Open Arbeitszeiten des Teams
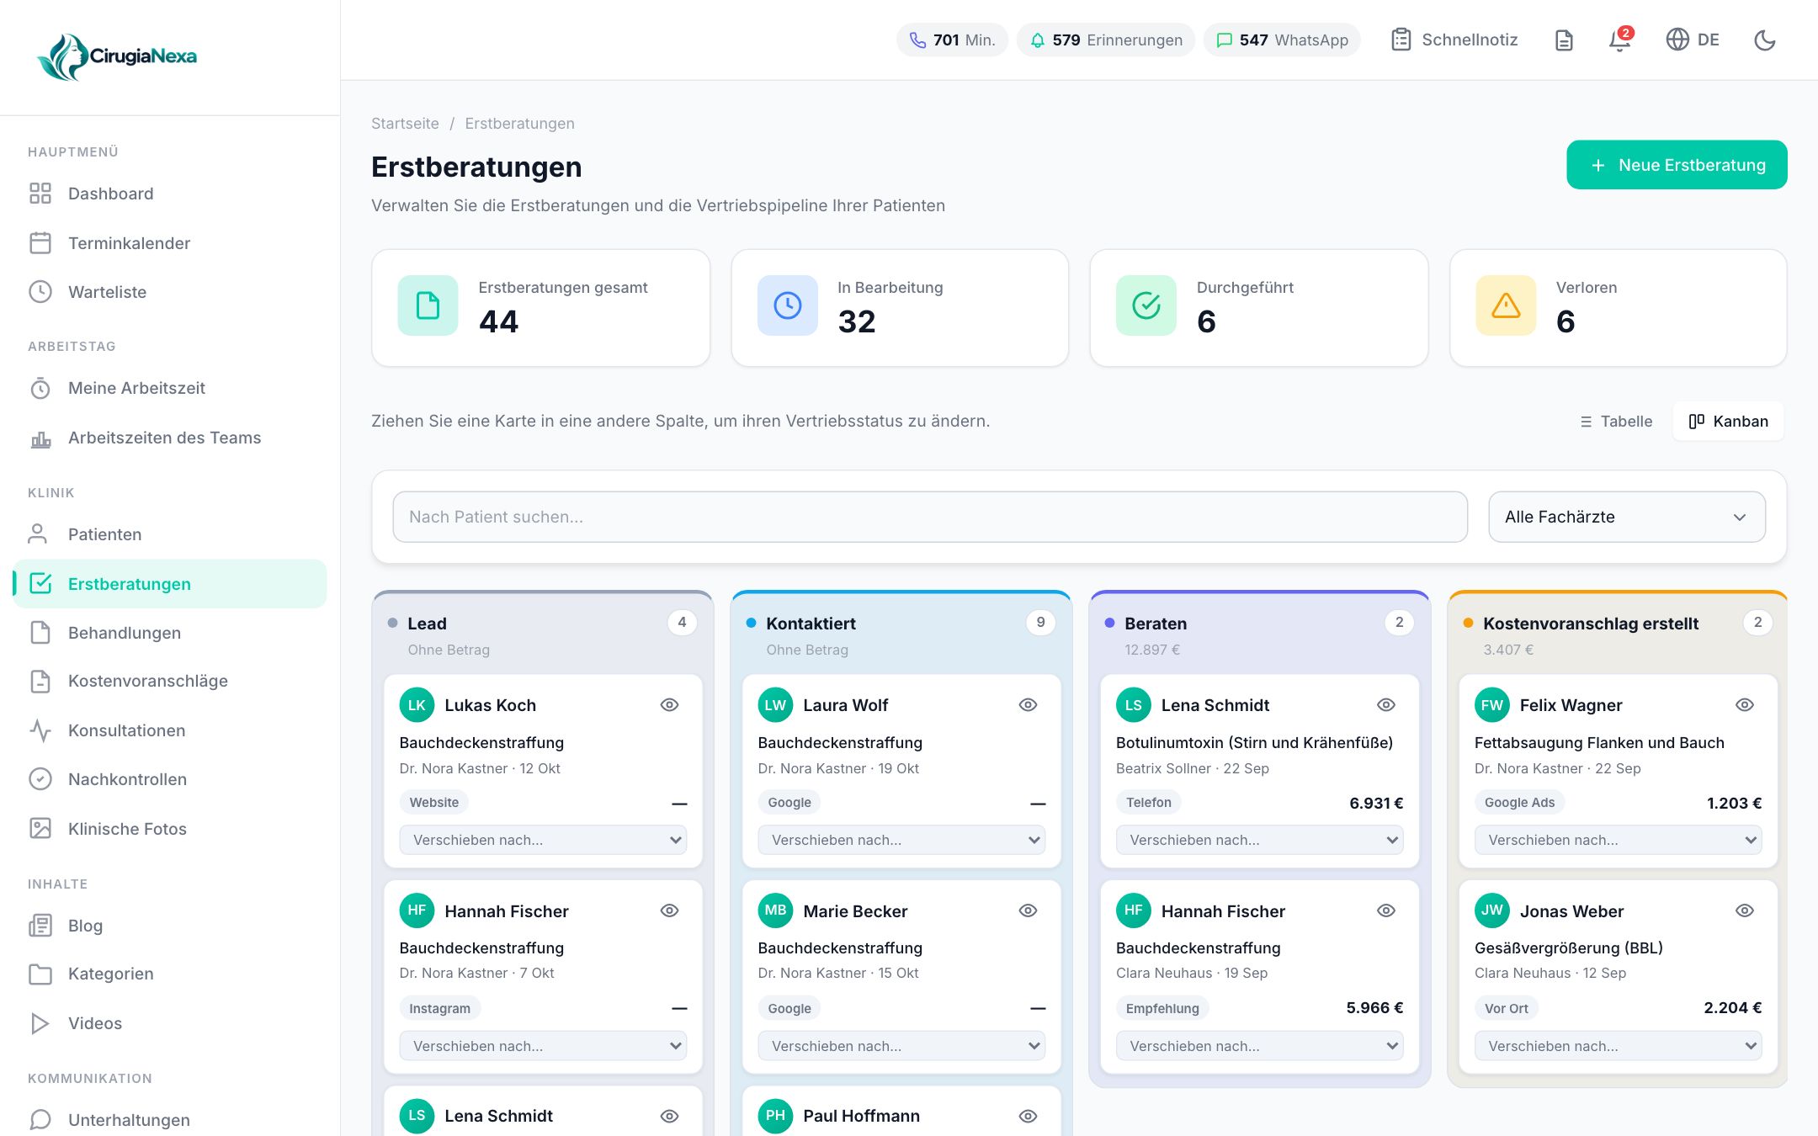Screen dimensions: 1818x1136 coord(170,438)
